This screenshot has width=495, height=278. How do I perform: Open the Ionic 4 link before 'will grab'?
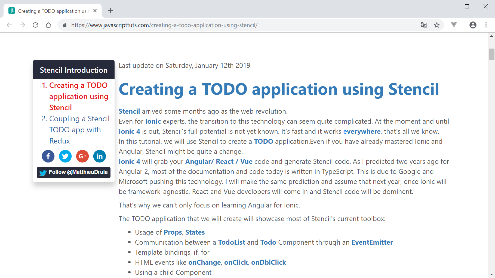130,161
